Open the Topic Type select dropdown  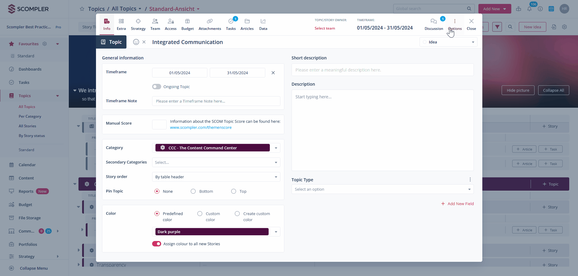382,189
